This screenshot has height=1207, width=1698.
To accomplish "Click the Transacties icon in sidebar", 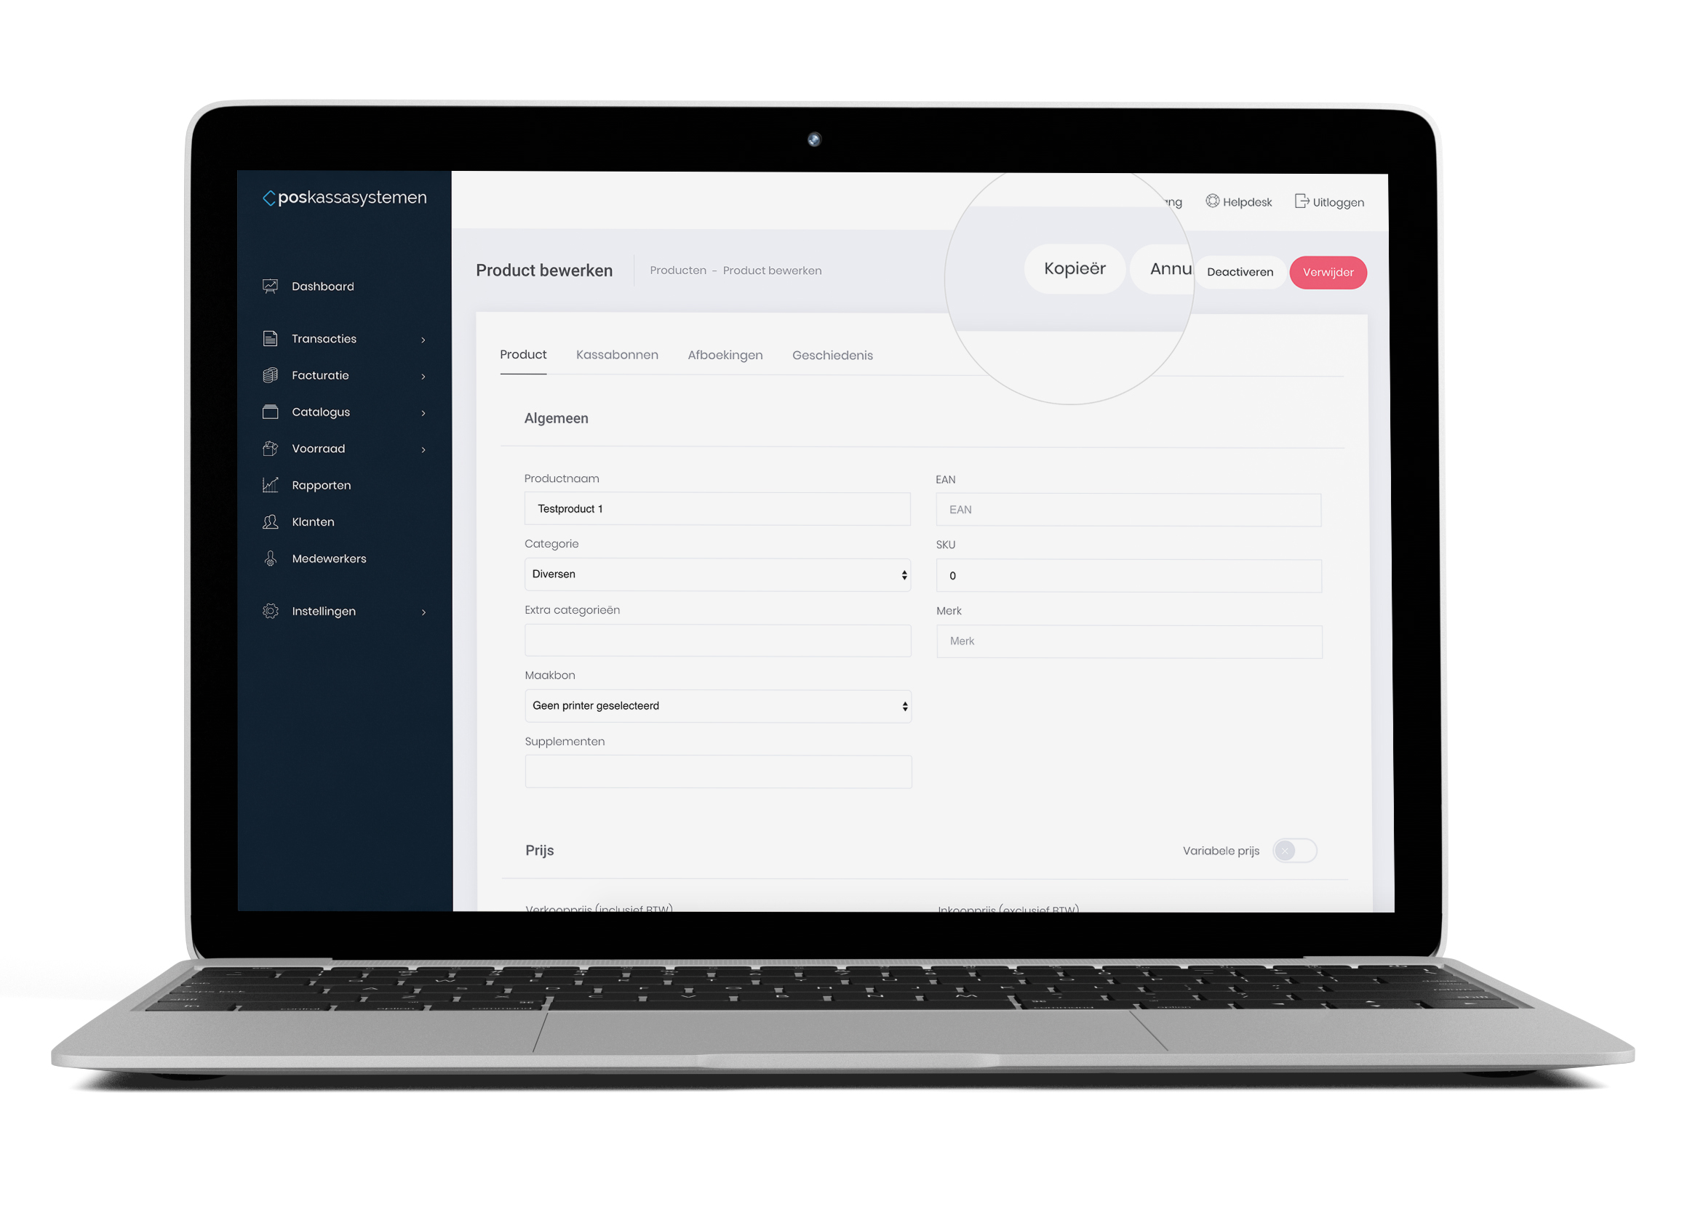I will (x=269, y=337).
